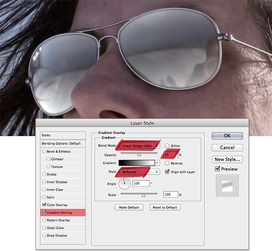Screen dimensions: 272x251
Task: Open the Blend Mode dropdown
Action: coord(140,146)
